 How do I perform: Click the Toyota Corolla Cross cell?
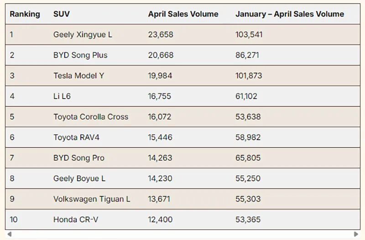[91, 117]
